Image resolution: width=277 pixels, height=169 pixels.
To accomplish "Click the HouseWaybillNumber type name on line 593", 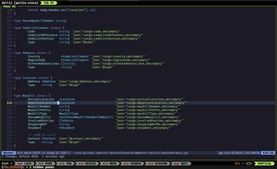I will (38, 21).
